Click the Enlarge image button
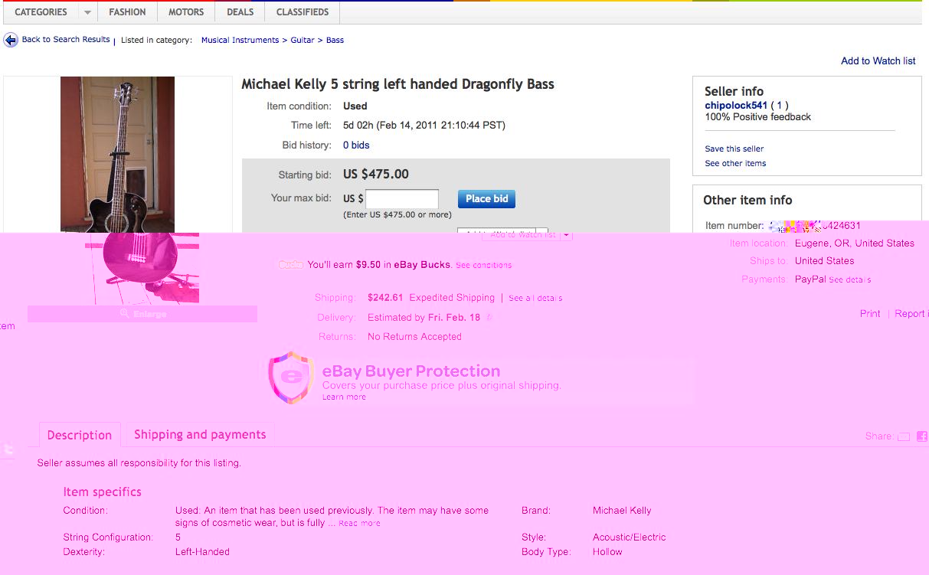The width and height of the screenshot is (929, 575). click(x=142, y=314)
